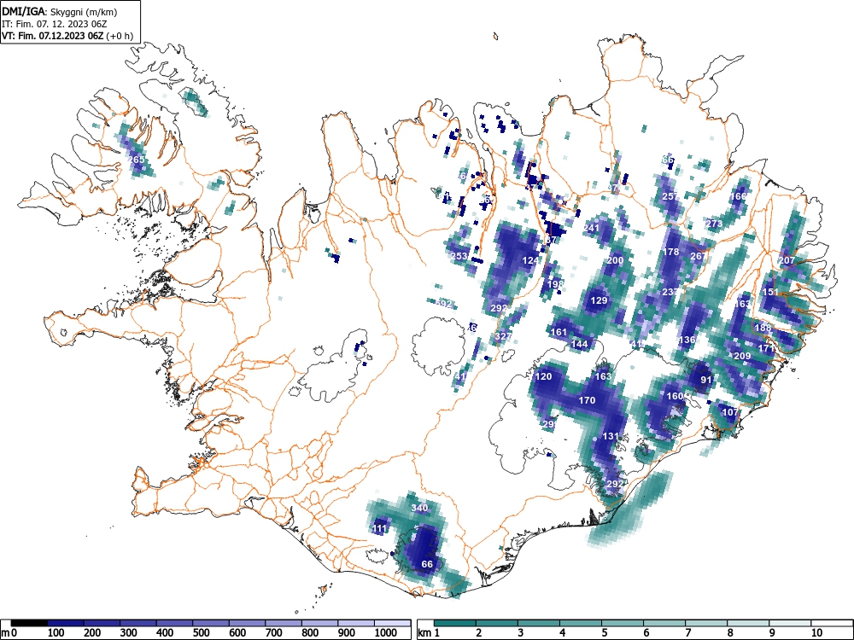Click the visibility value 111 on the map

(380, 528)
